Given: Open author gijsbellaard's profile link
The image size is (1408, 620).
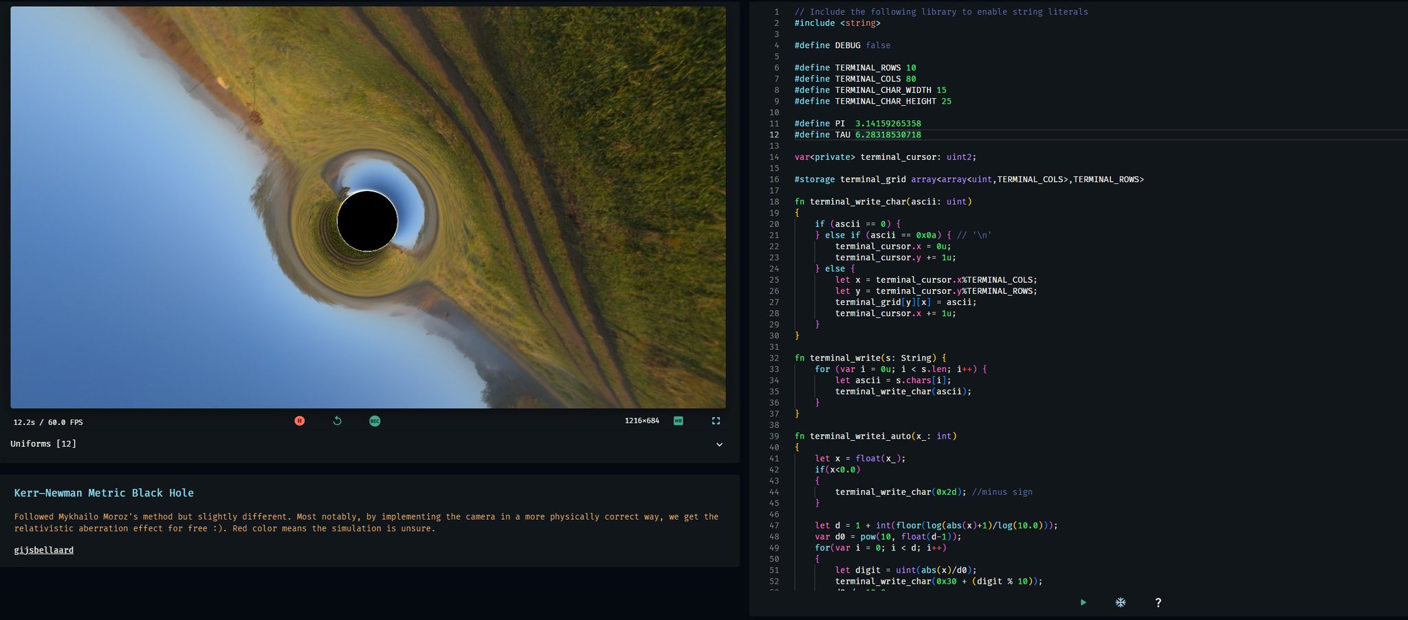Looking at the screenshot, I should [44, 550].
